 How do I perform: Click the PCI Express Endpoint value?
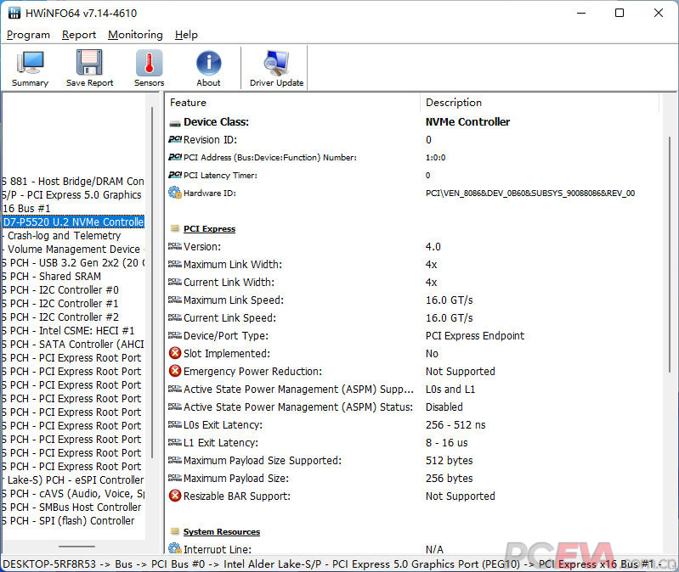[474, 335]
